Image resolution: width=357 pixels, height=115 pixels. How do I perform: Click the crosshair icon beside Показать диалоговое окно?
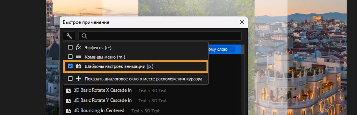pos(79,79)
